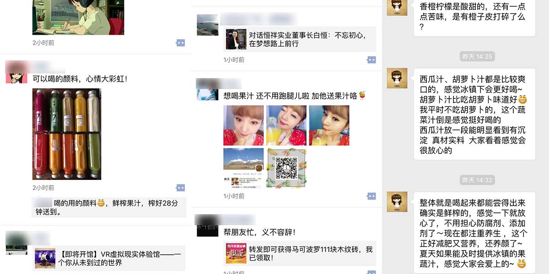Open Marco Polo wood tile promotion link
The height and width of the screenshot is (274, 549).
(x=300, y=253)
